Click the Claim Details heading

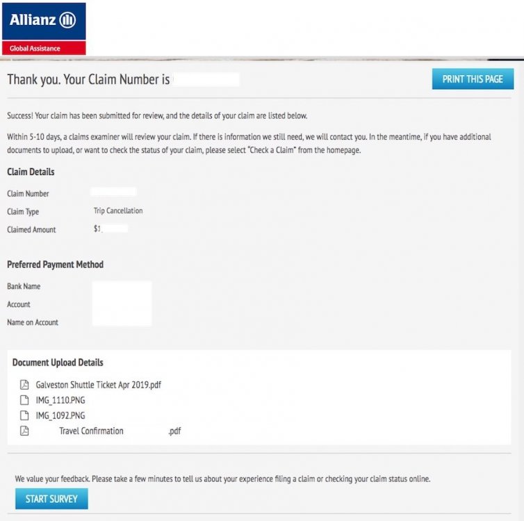[31, 172]
